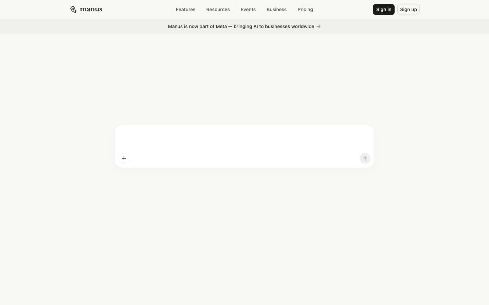Open the Features menu

click(x=185, y=9)
